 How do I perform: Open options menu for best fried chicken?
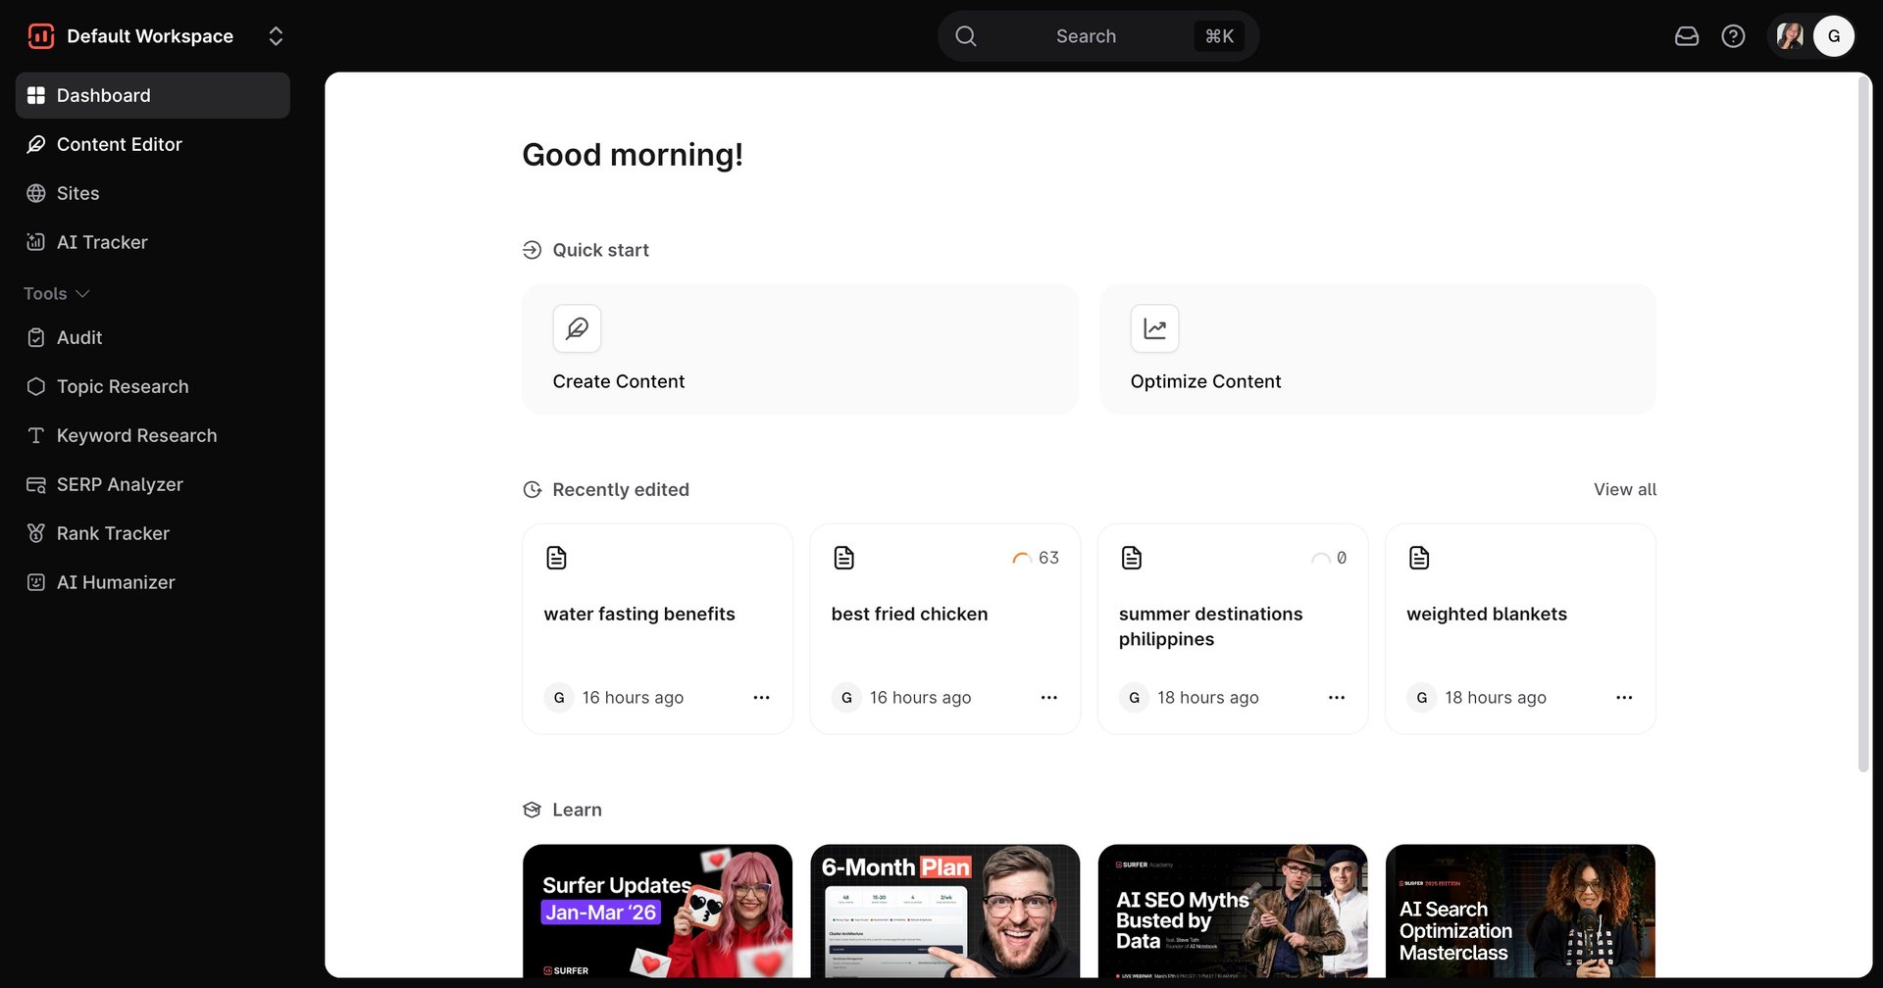point(1048,698)
